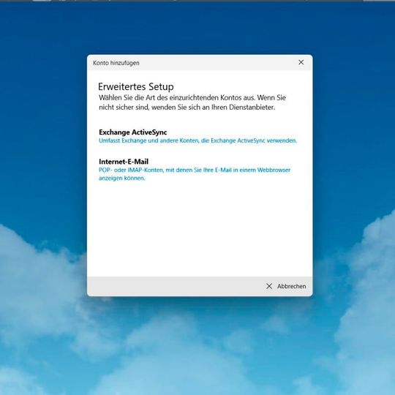Click the Abbrechen button
The image size is (395, 395).
coord(286,286)
